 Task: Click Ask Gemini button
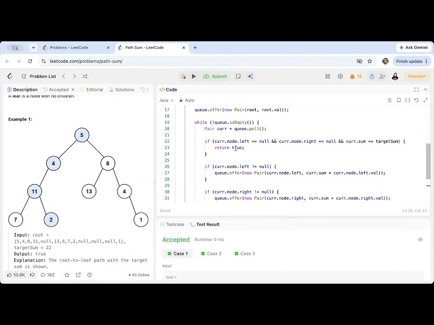(x=414, y=47)
